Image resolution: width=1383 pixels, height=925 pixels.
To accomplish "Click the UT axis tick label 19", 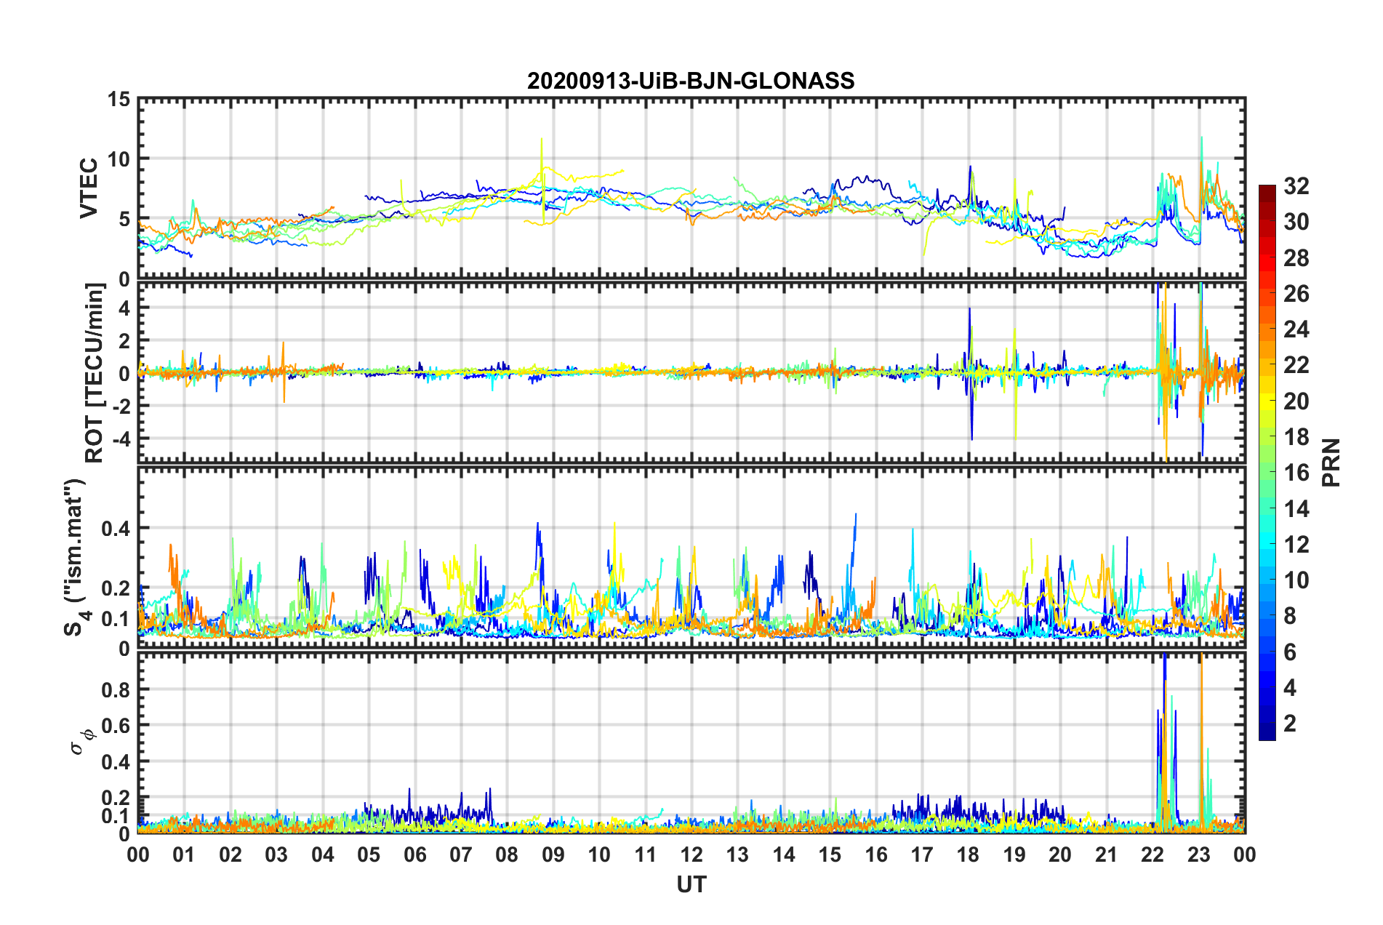I will [x=1014, y=854].
